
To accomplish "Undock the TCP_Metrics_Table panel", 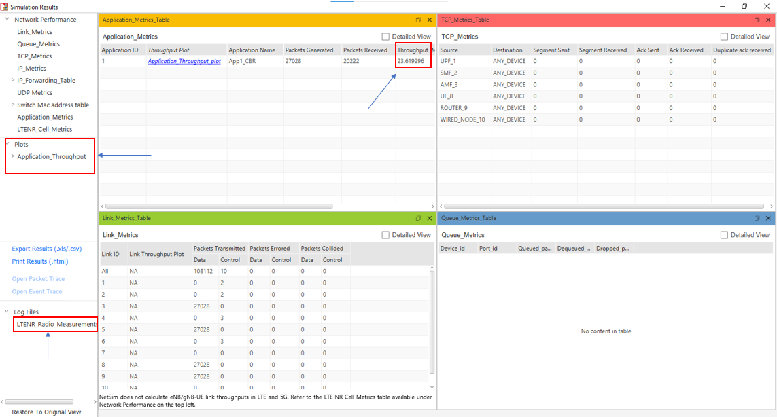I will tap(757, 20).
